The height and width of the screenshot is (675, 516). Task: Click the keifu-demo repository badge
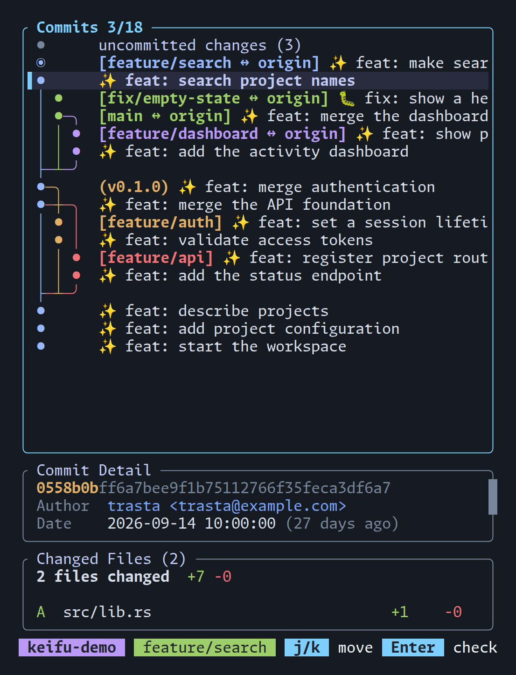click(x=72, y=647)
